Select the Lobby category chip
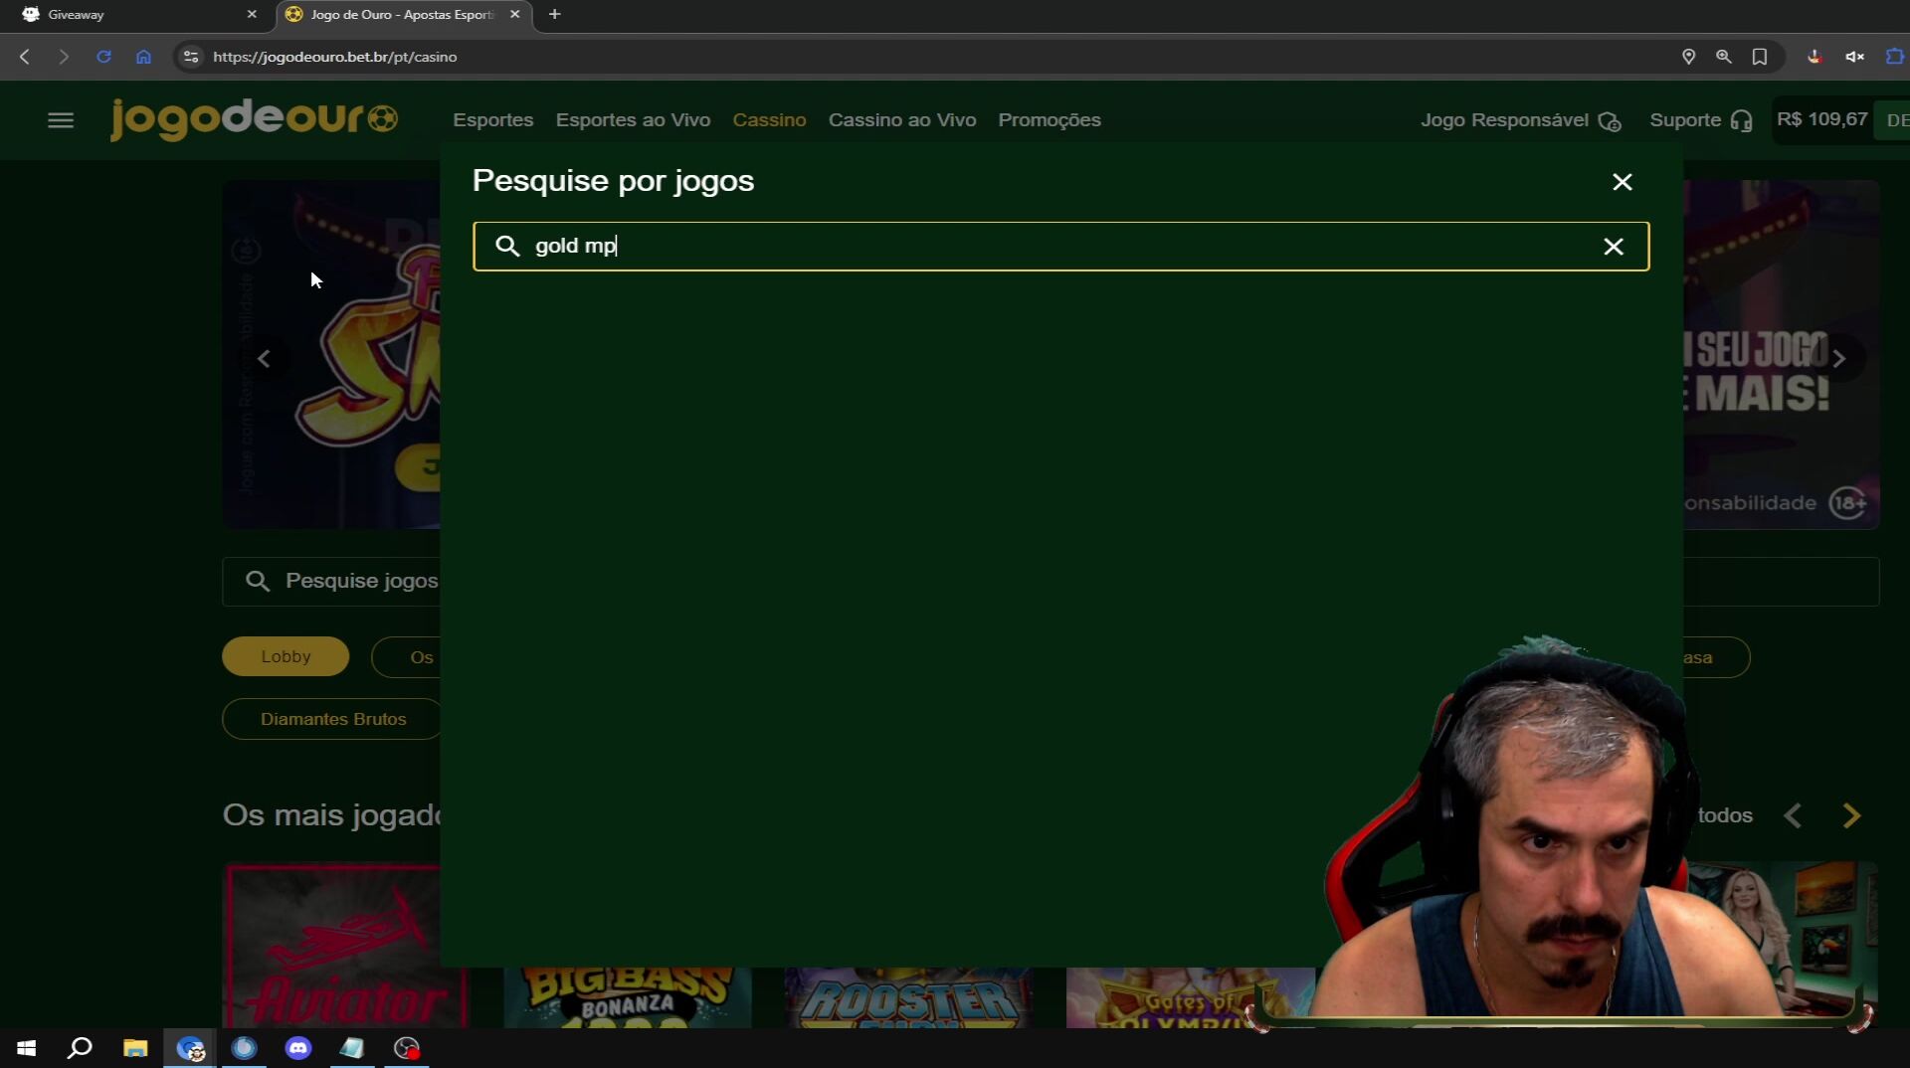 pyautogui.click(x=286, y=656)
